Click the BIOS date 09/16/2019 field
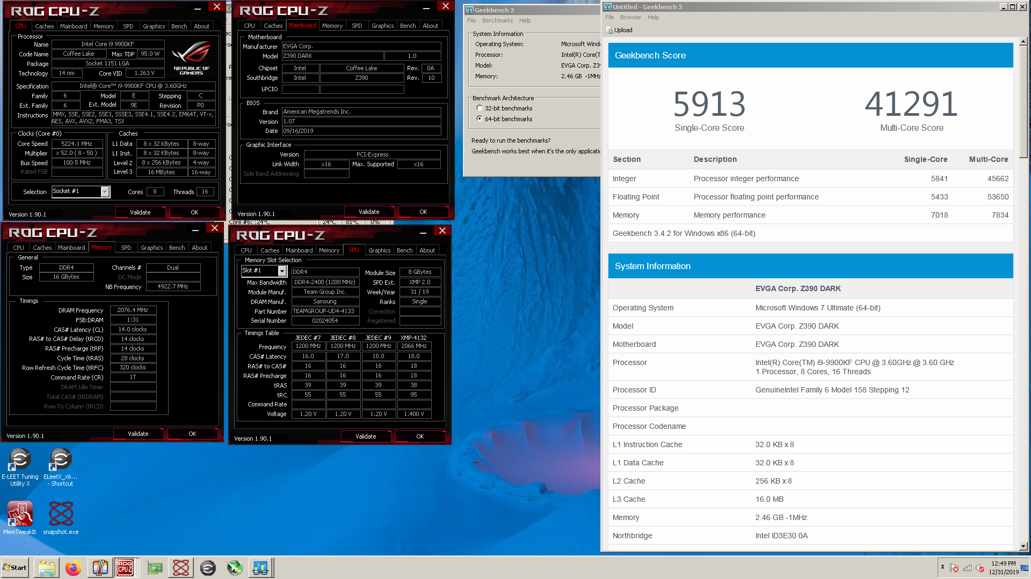Screen dimensions: 1031x579 [x=361, y=131]
